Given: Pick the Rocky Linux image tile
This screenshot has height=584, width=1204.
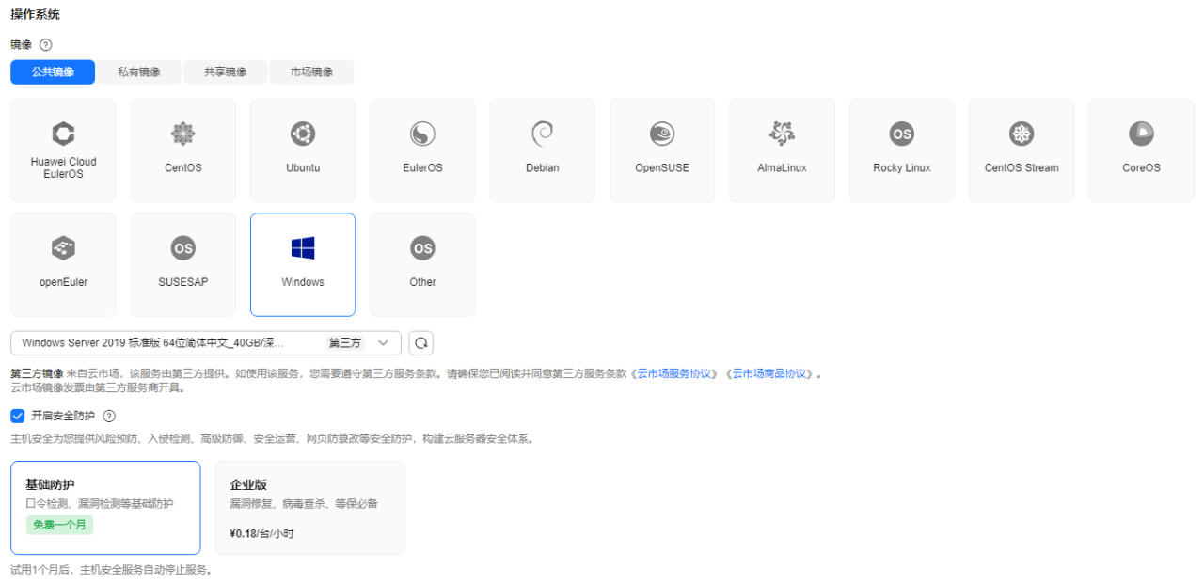Looking at the screenshot, I should click(901, 150).
